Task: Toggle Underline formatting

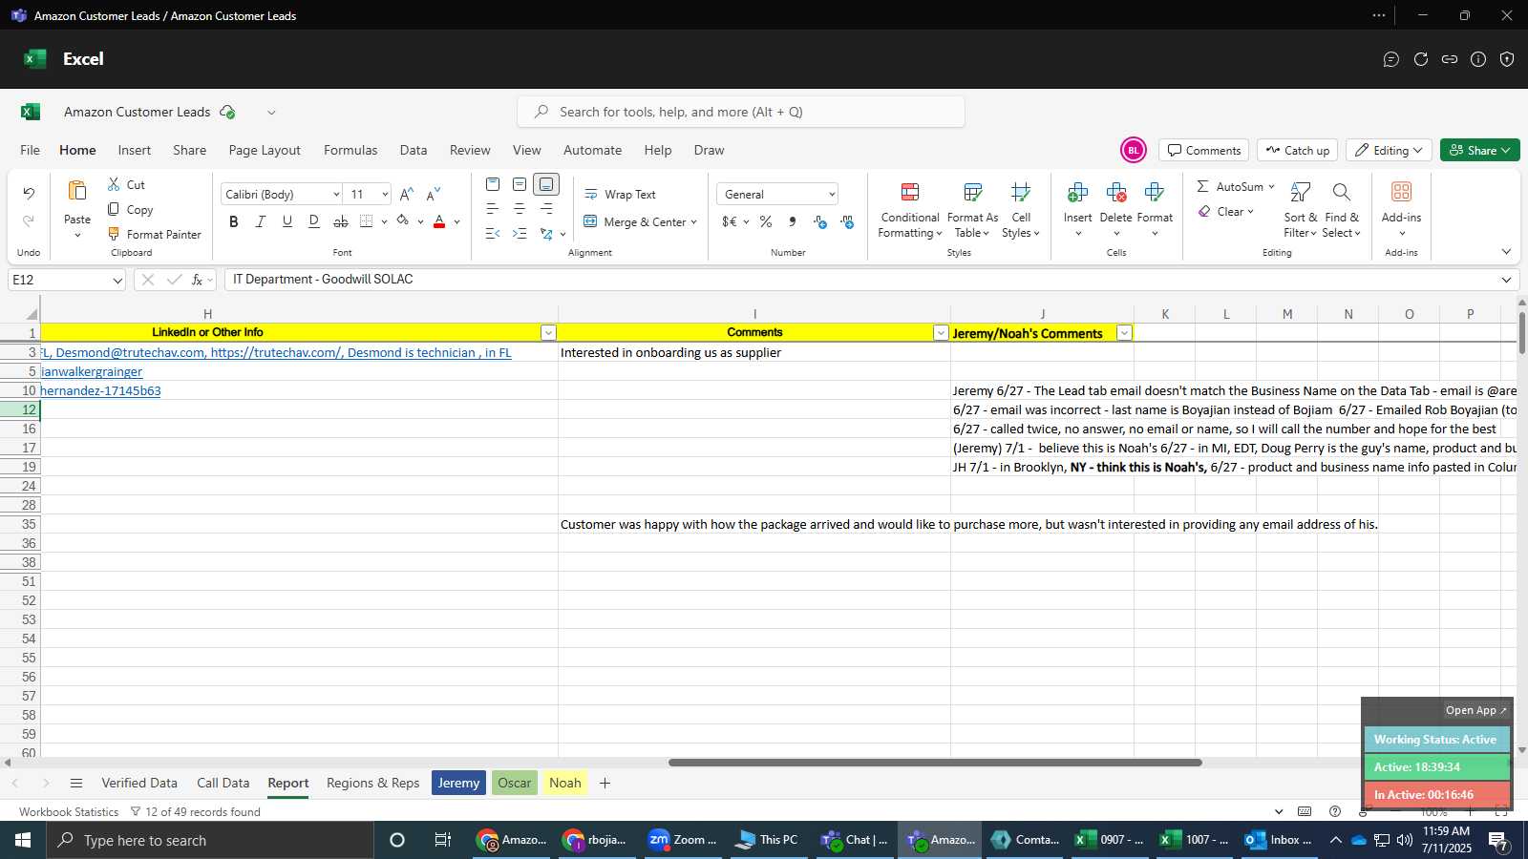Action: [286, 221]
